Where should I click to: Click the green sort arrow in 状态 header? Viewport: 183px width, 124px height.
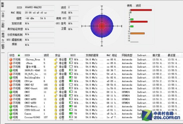tap(19, 55)
